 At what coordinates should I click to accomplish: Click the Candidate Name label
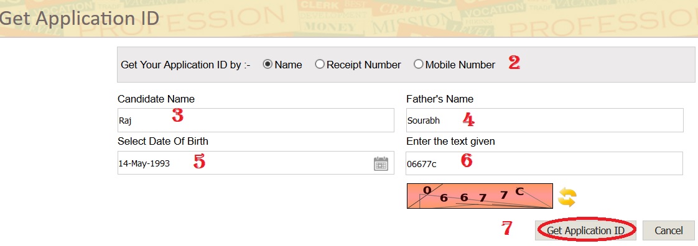[x=156, y=99]
